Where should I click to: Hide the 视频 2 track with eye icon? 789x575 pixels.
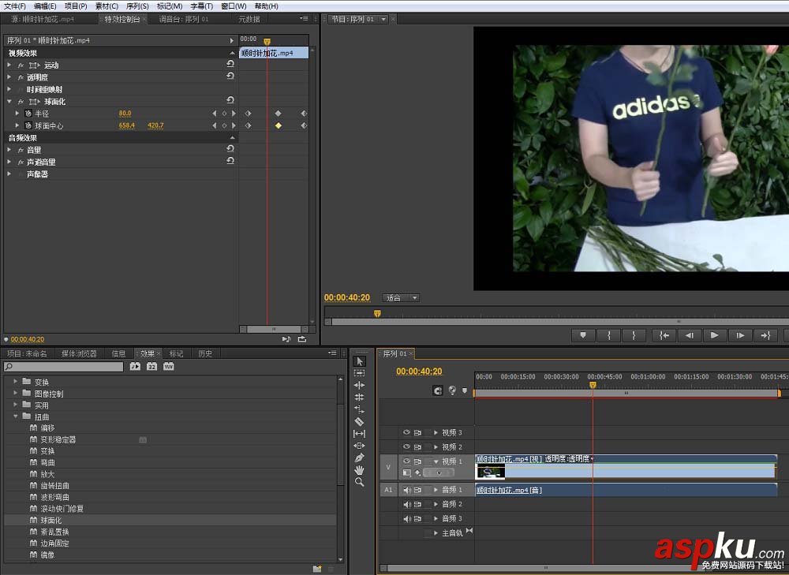(407, 447)
